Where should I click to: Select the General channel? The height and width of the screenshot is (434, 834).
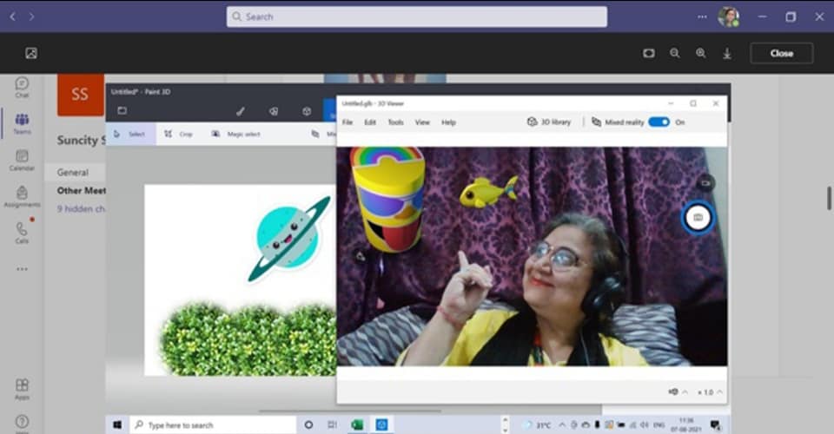coord(73,172)
